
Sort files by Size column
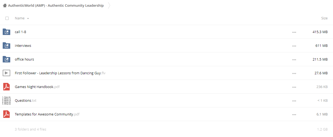tap(324, 18)
